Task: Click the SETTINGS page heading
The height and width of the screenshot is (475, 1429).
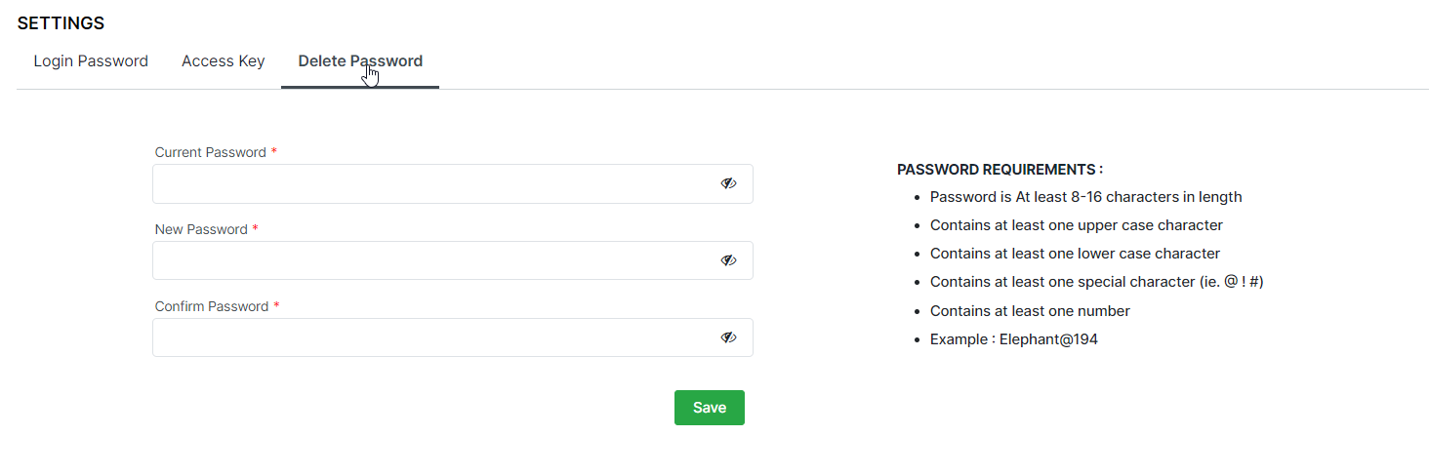Action: tap(61, 23)
